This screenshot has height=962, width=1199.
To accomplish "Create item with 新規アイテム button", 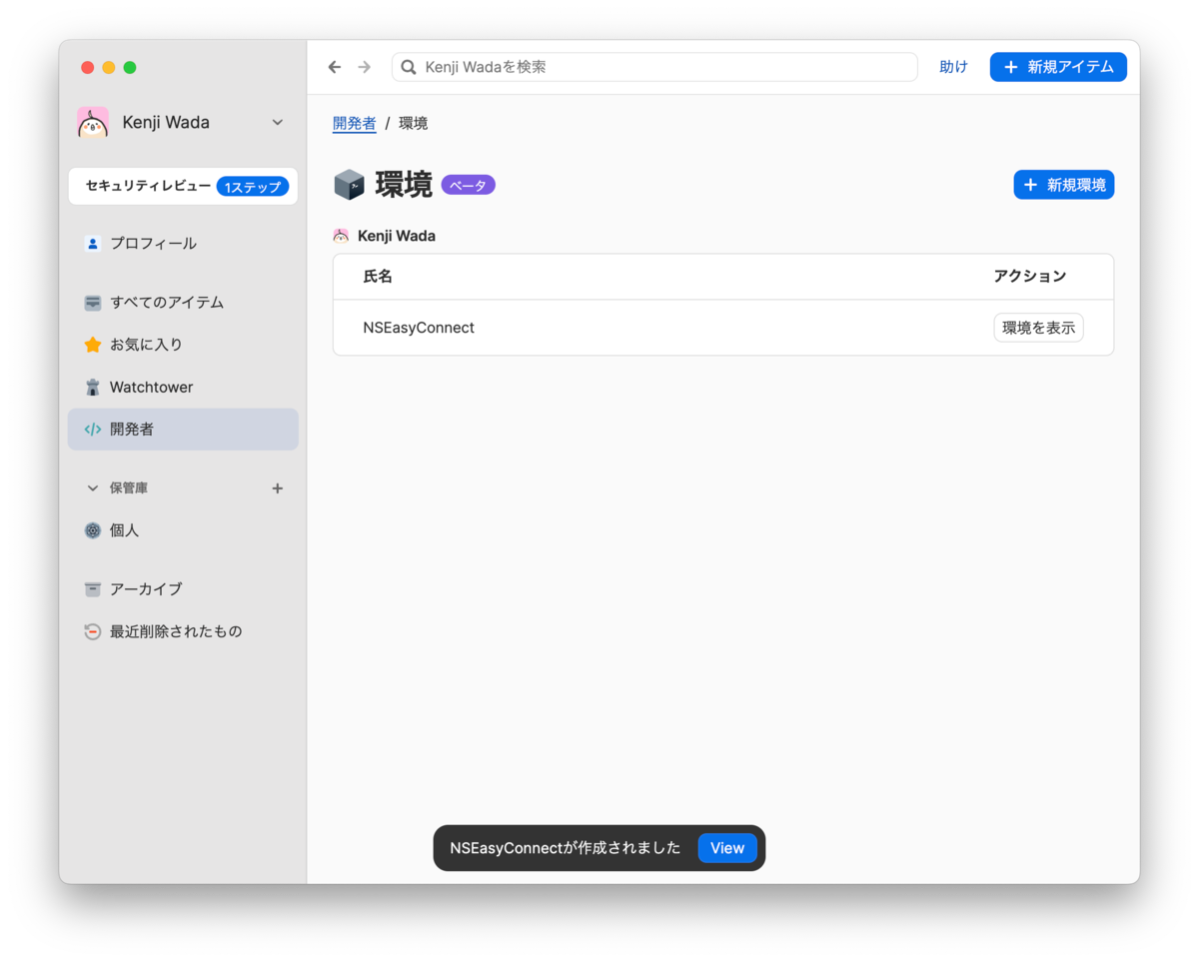I will (1058, 67).
